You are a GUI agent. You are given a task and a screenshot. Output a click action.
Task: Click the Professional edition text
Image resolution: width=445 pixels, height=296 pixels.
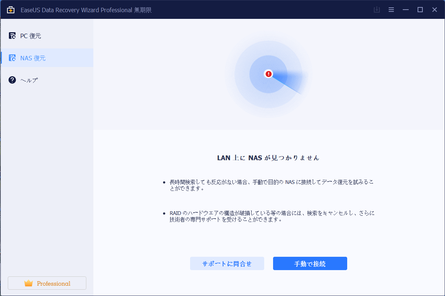pyautogui.click(x=53, y=283)
